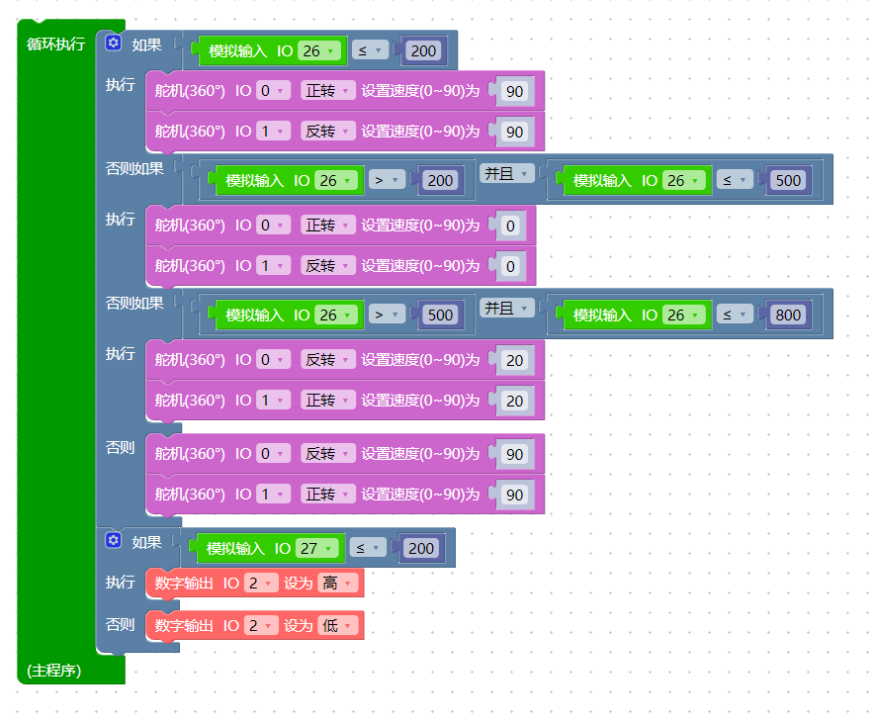Image resolution: width=876 pixels, height=722 pixels.
Task: Open the ≤ operator dropdown before value 800
Action: [735, 316]
